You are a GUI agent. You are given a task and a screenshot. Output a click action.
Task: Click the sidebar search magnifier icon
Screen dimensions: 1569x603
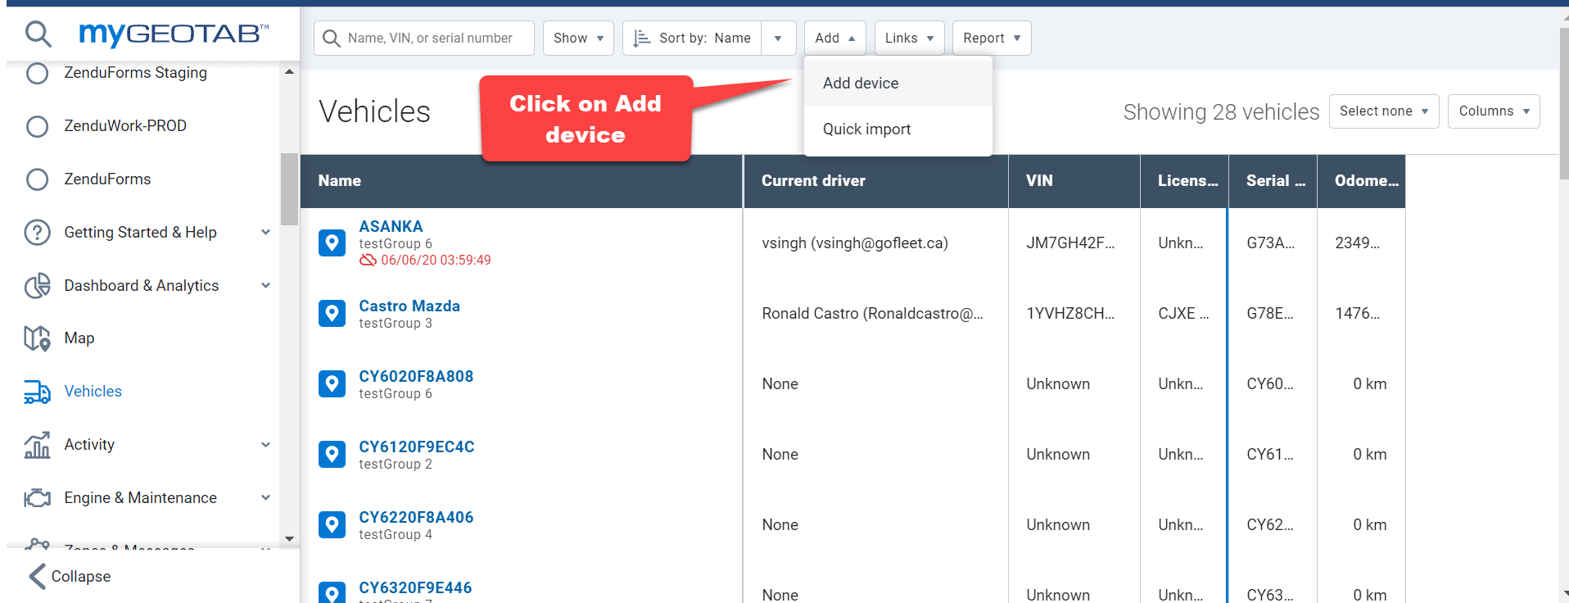pos(38,34)
